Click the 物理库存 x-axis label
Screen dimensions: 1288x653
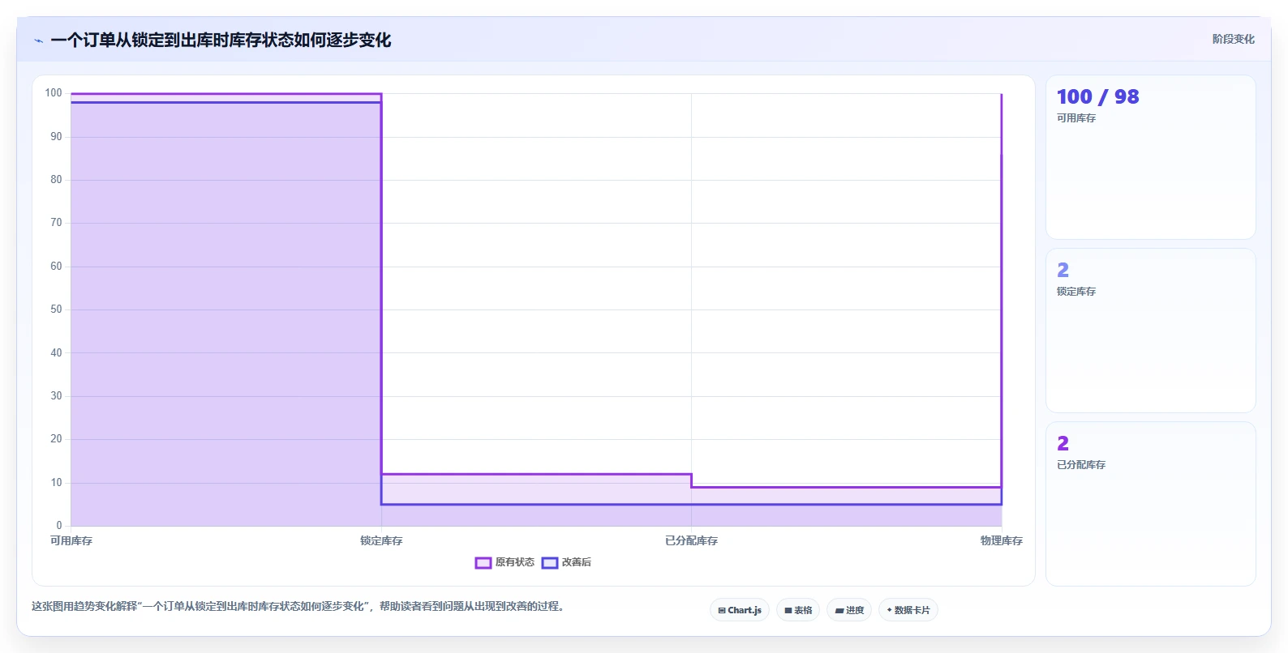tap(1001, 540)
